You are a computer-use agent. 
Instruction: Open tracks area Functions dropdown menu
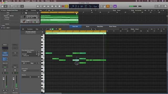34,10
